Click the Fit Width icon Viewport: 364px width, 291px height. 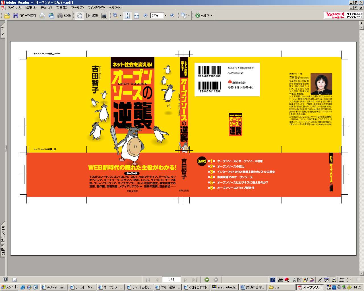136,16
